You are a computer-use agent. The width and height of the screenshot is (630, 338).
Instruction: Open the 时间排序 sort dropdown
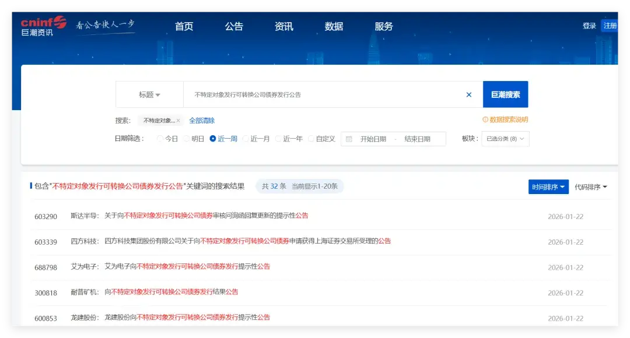(x=548, y=187)
